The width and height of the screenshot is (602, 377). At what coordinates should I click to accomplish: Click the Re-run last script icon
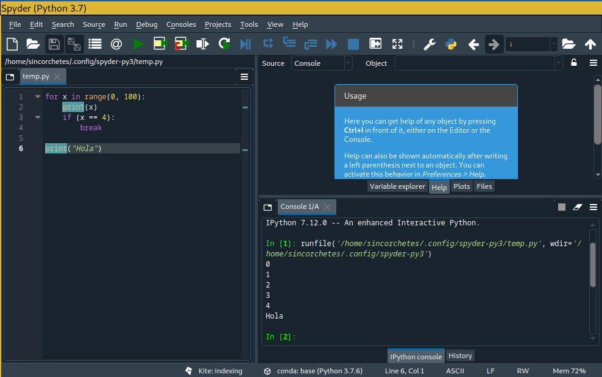click(x=224, y=44)
